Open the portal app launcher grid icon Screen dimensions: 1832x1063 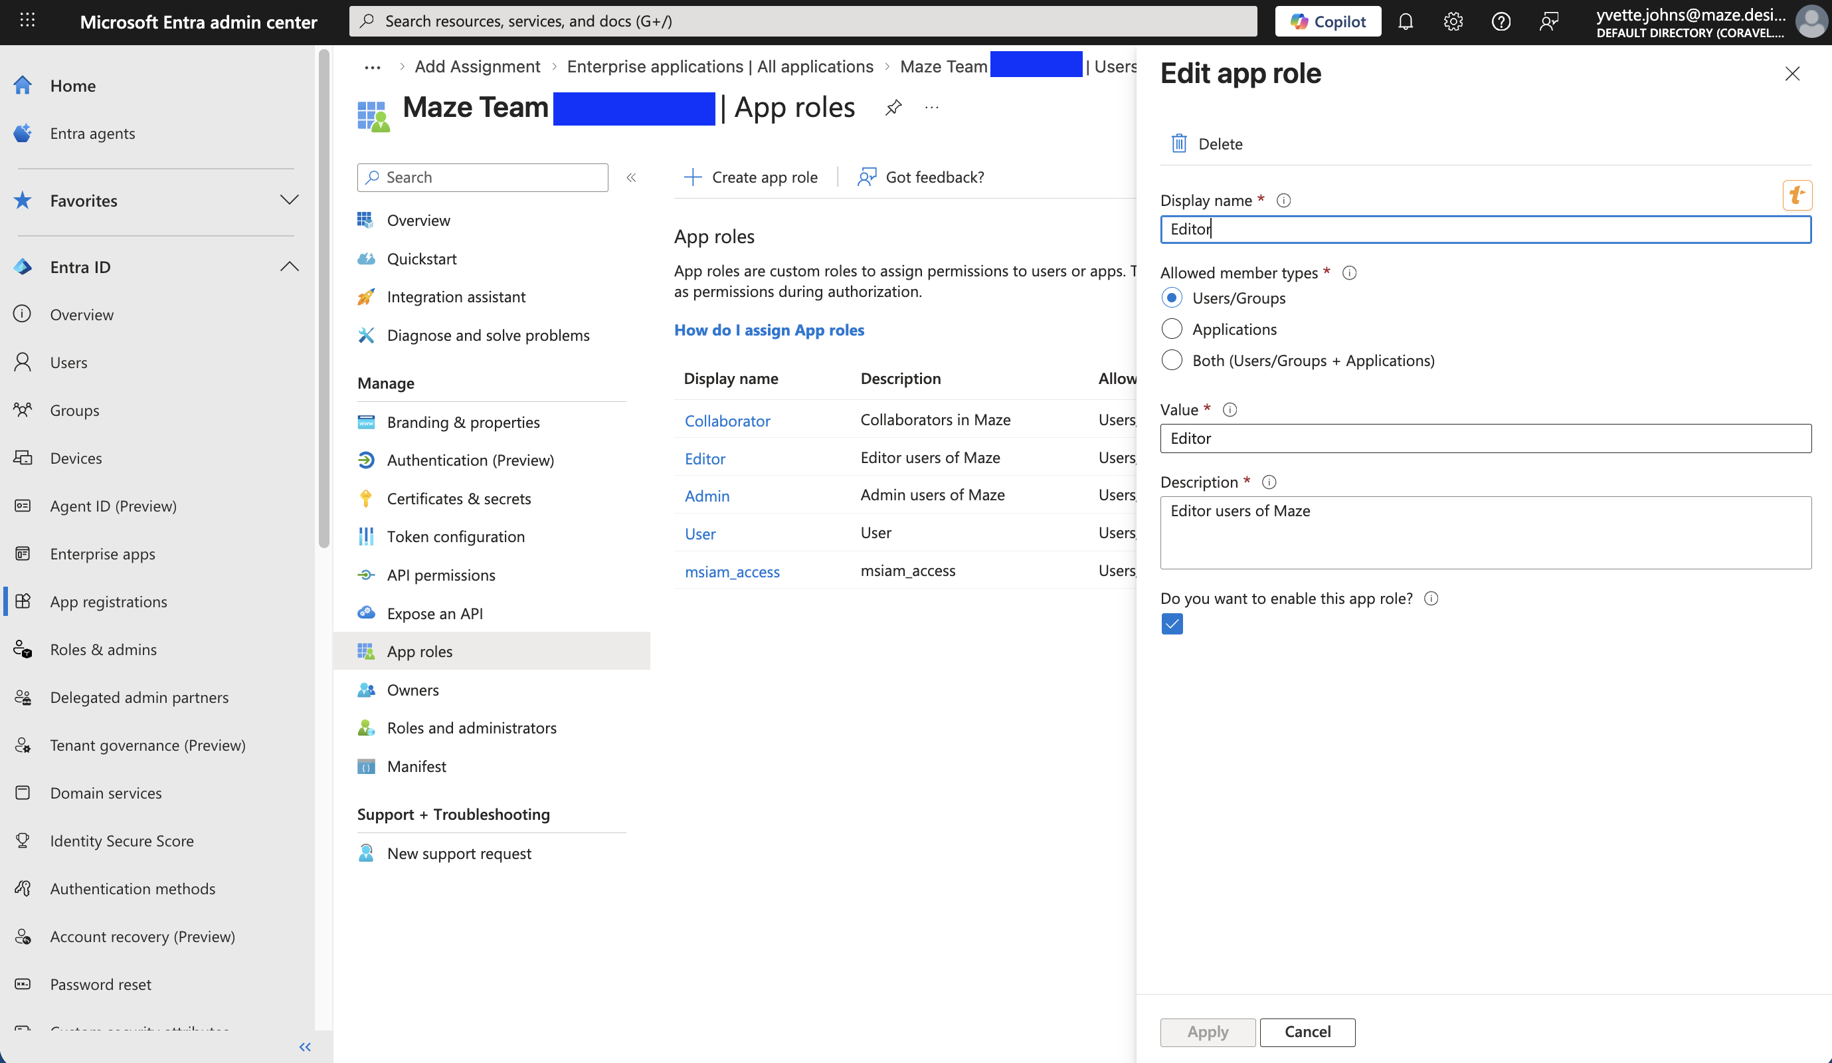pyautogui.click(x=27, y=21)
